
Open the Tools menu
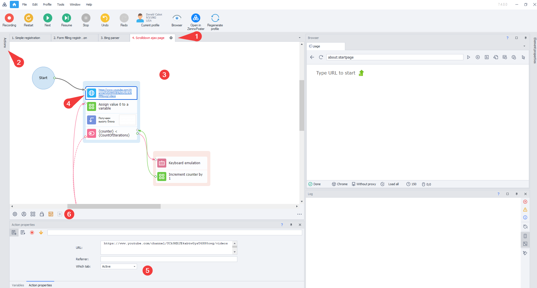coord(60,4)
